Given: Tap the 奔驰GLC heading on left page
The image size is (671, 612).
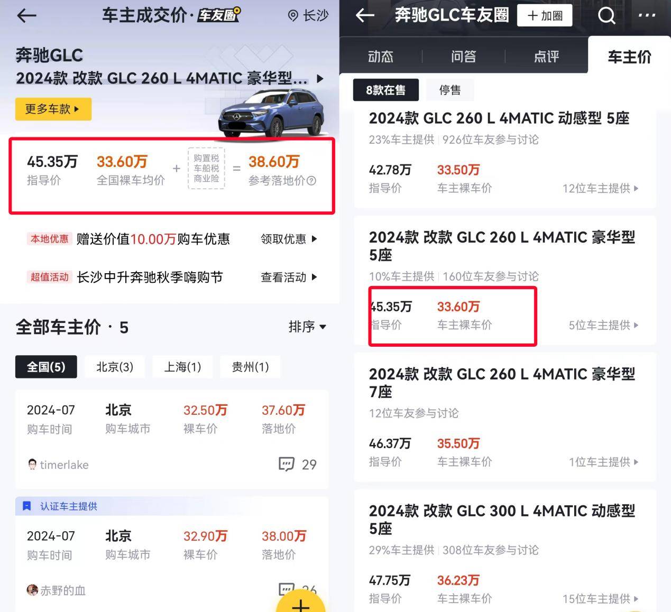Looking at the screenshot, I should (x=49, y=55).
